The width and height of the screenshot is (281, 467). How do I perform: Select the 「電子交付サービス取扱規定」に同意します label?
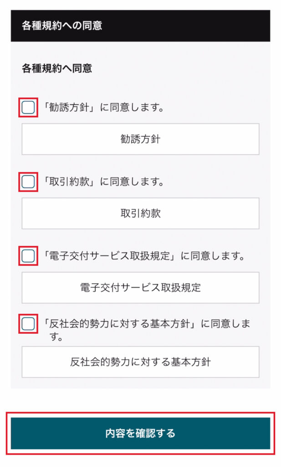(x=144, y=256)
